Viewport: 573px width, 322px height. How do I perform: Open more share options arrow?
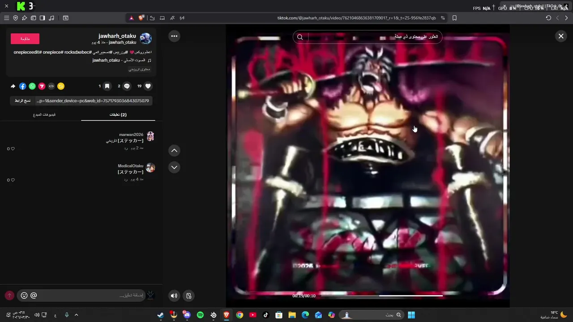point(13,86)
